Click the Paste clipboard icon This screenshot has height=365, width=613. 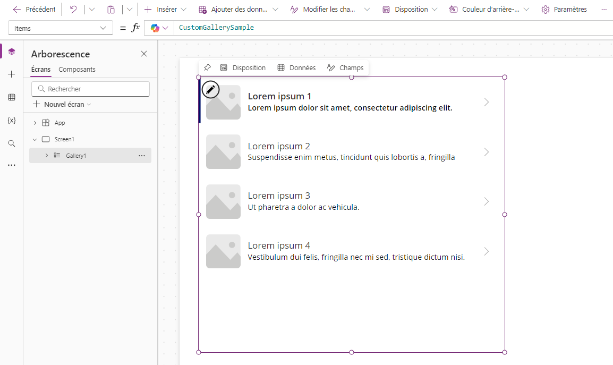click(x=111, y=10)
